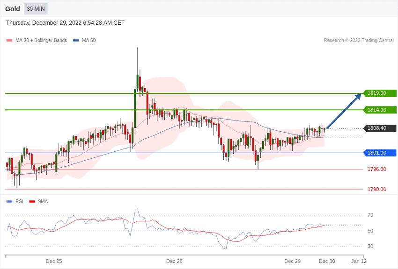This screenshot has width=398, height=269.
Task: Click the Dec 25 date axis label
Action: pyautogui.click(x=53, y=261)
